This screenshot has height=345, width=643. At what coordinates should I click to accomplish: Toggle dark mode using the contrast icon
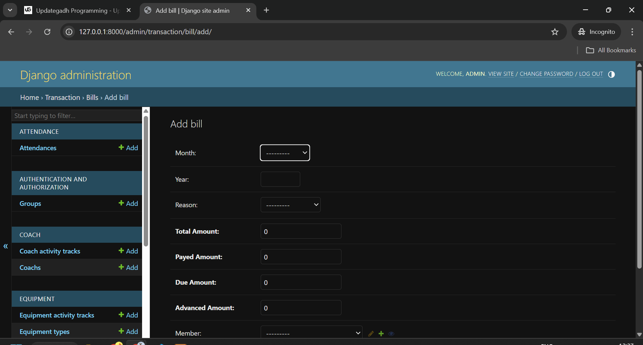pos(612,74)
